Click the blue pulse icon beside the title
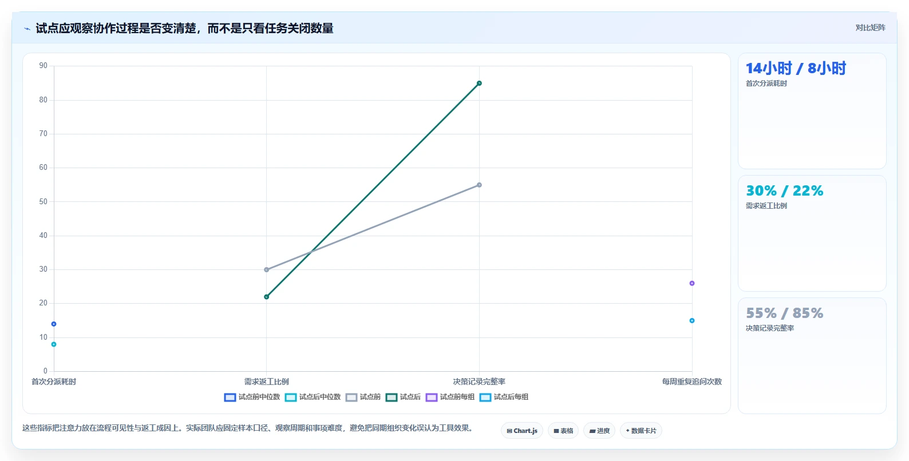The width and height of the screenshot is (909, 461). click(x=27, y=29)
